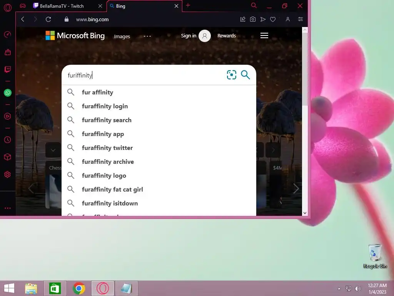
Task: Click the Microsoft Bing logo
Action: 75,35
